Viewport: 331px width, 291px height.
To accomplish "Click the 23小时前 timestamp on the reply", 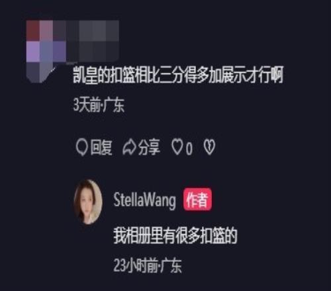I will click(x=135, y=266).
